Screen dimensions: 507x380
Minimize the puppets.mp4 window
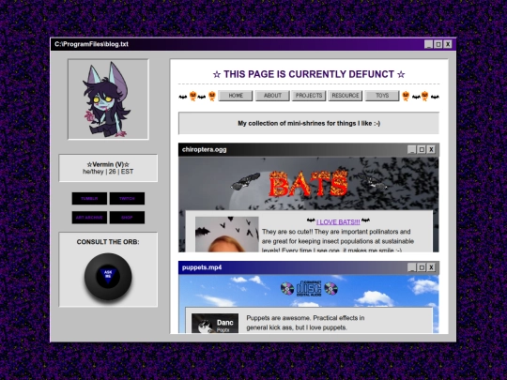coord(411,267)
